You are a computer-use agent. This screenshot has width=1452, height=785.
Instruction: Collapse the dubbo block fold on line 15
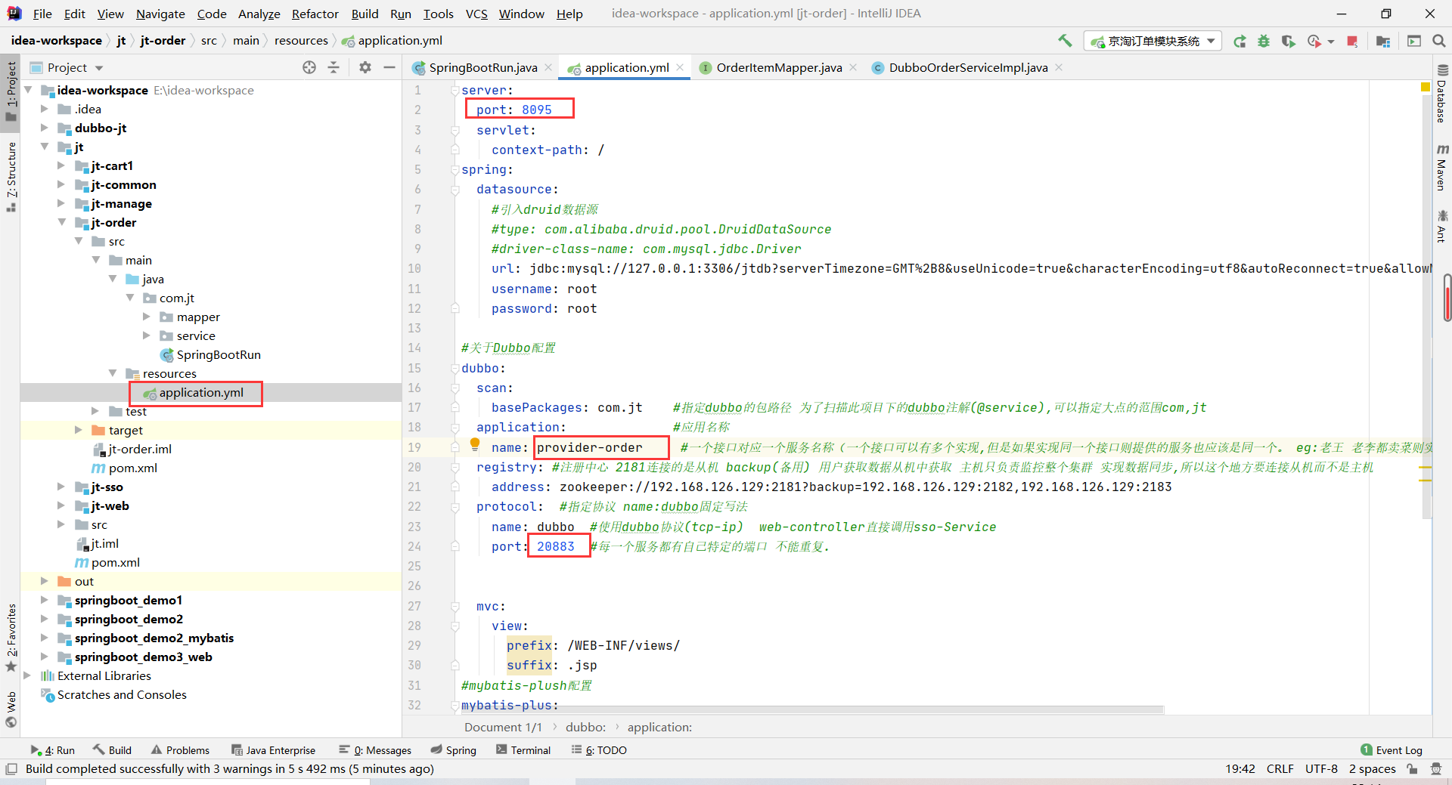tap(455, 368)
